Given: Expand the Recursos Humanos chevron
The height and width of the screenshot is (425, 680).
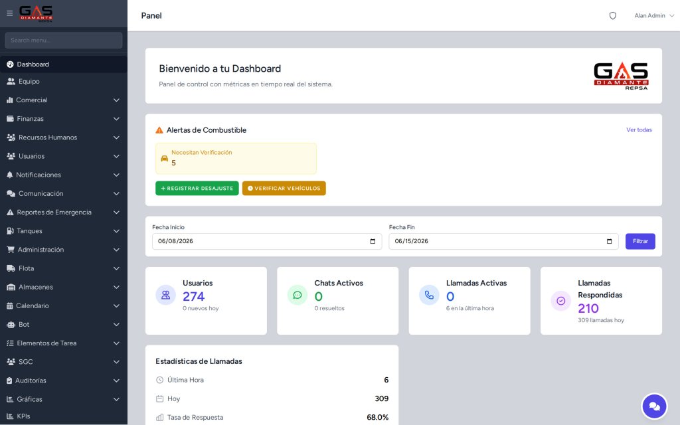Looking at the screenshot, I should tap(116, 137).
